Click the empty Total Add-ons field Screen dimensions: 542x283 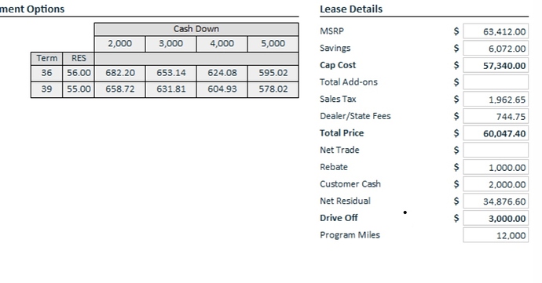(x=496, y=82)
